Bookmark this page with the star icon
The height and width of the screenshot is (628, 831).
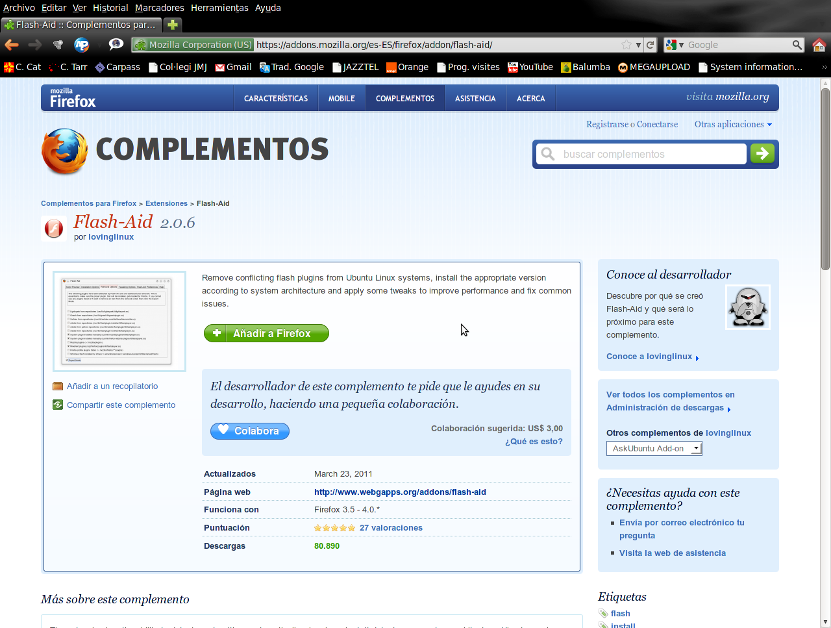(626, 45)
